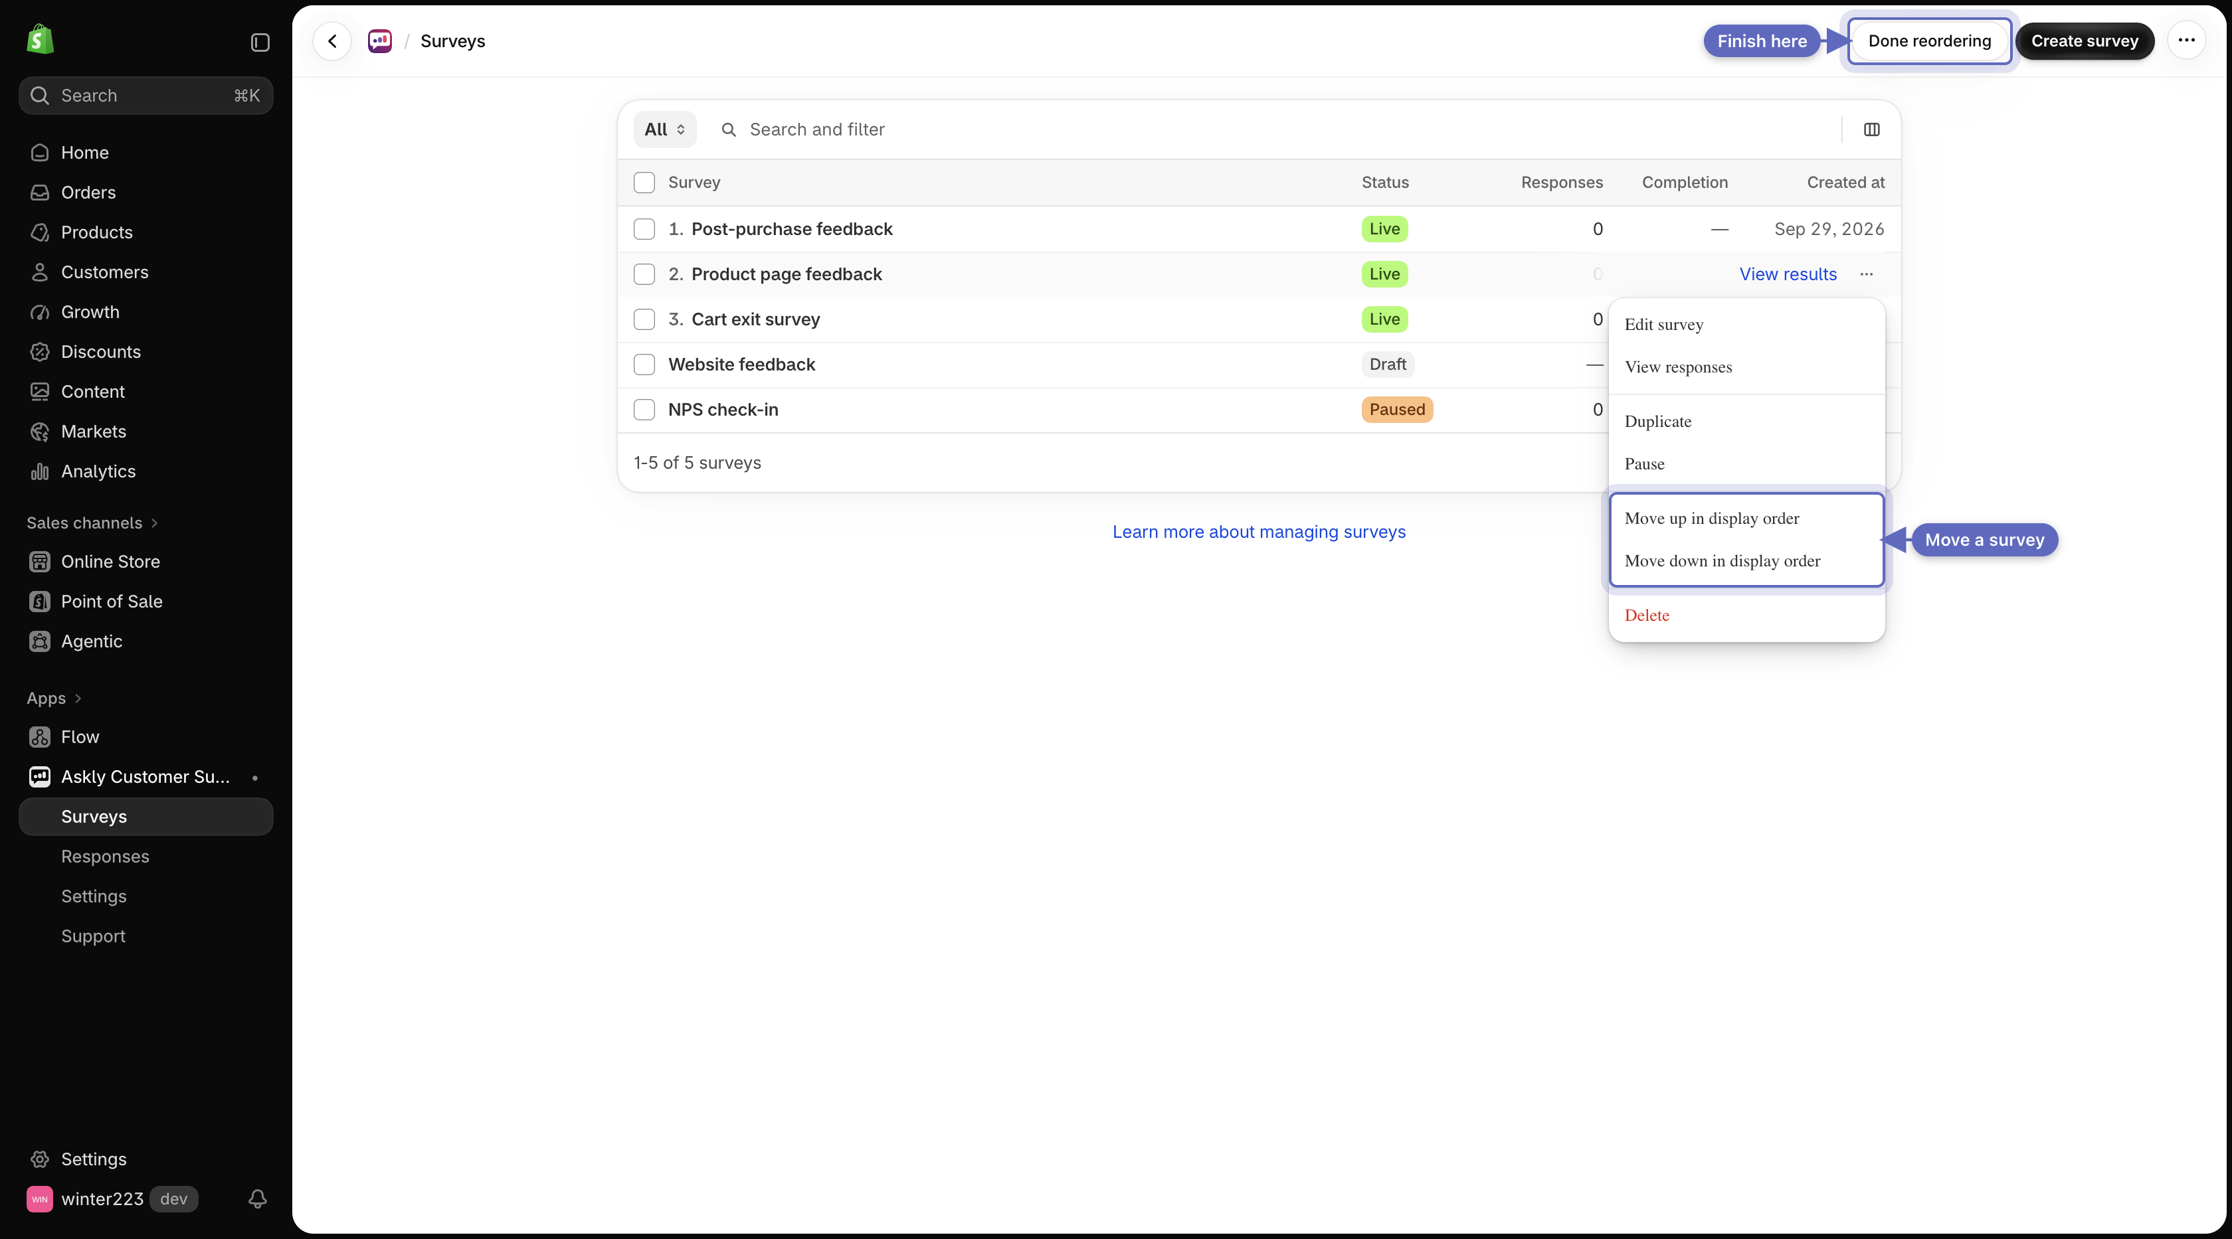Click the Shopify logo icon

(x=40, y=40)
